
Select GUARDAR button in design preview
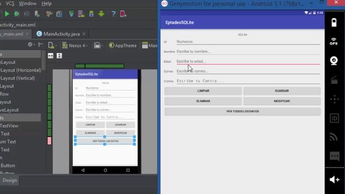120,124
